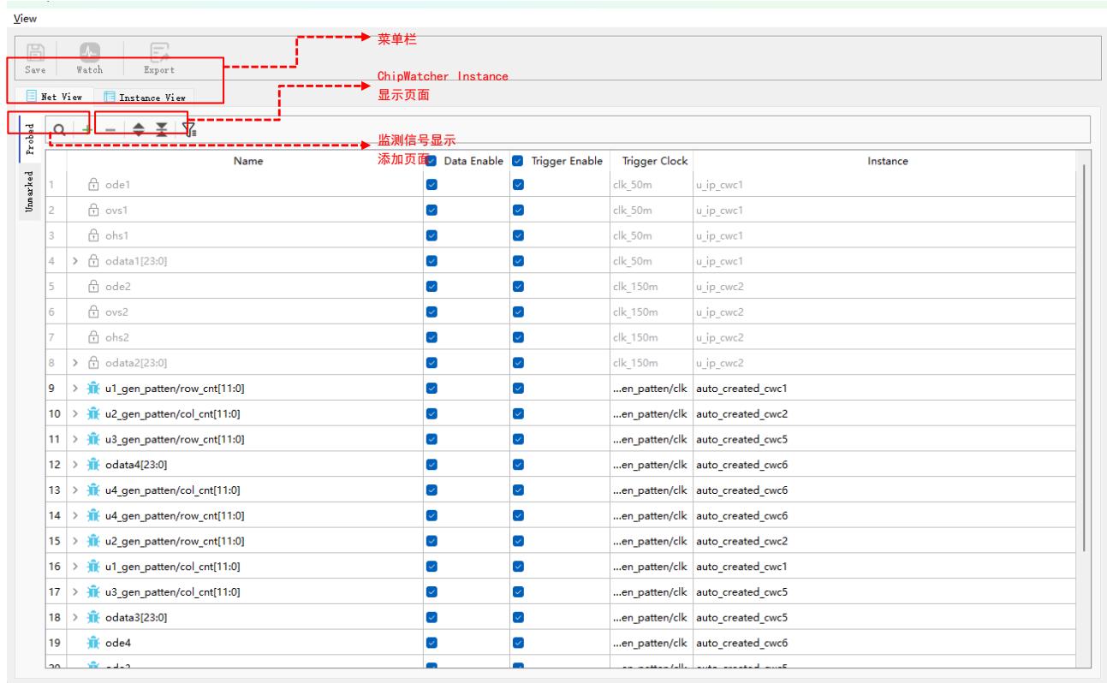
Task: Expand the odata2[23:0] bus row
Action: coord(77,362)
